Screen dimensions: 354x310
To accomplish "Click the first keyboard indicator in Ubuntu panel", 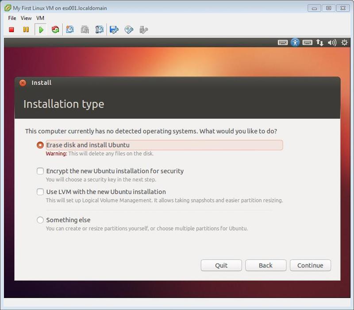I will [283, 43].
